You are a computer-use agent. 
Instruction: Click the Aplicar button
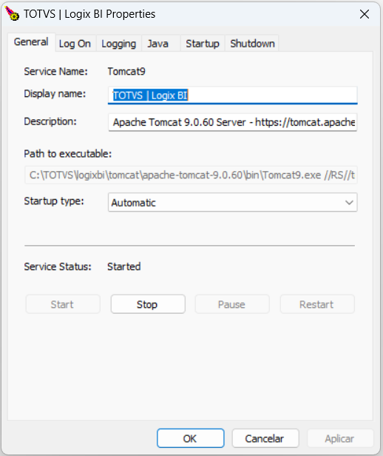pyautogui.click(x=340, y=438)
